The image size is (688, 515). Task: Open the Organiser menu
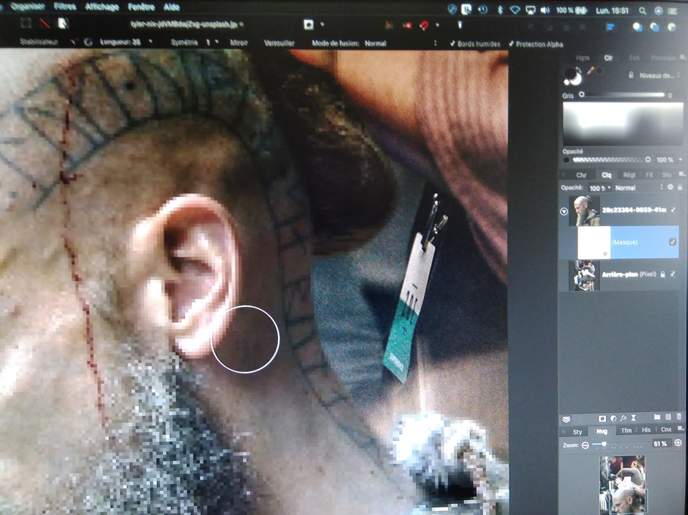[28, 6]
